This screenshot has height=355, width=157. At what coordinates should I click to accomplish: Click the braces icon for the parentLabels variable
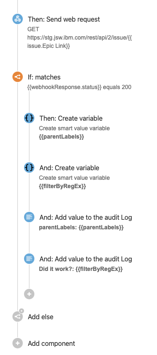[x=29, y=118]
